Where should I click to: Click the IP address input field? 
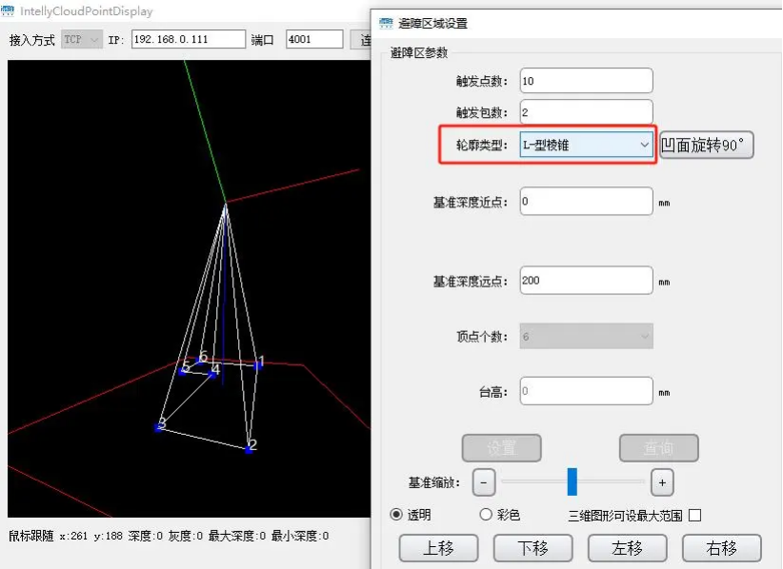point(189,39)
